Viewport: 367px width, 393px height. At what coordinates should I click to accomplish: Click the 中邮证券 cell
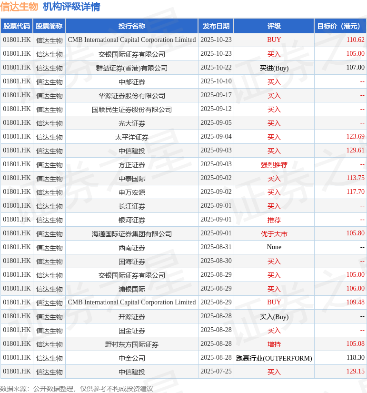tap(132, 82)
